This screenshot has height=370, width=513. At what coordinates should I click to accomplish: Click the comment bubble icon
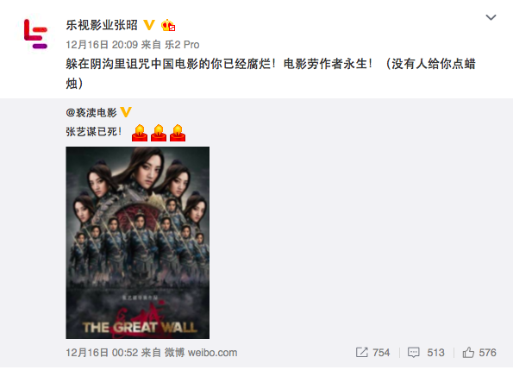(x=414, y=353)
